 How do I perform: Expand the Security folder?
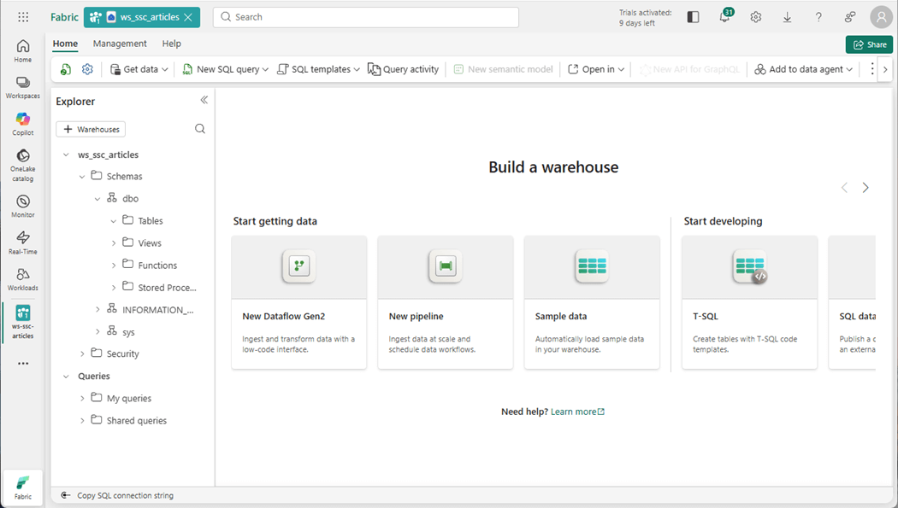pos(82,354)
